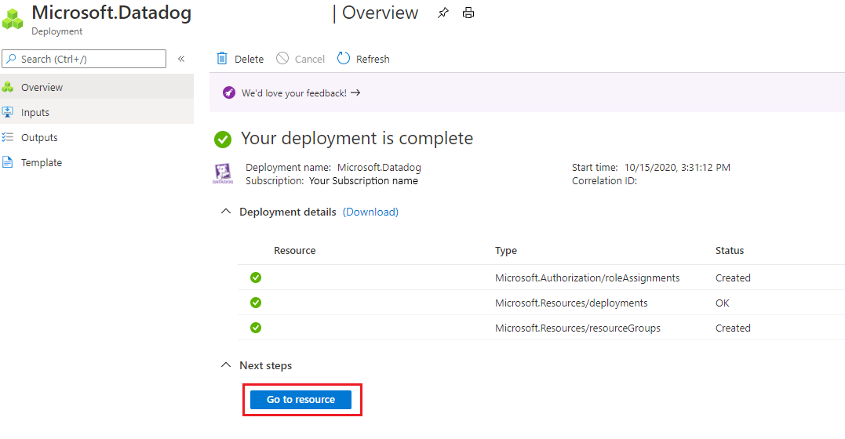Click the green check for resourceGroups row

(256, 328)
